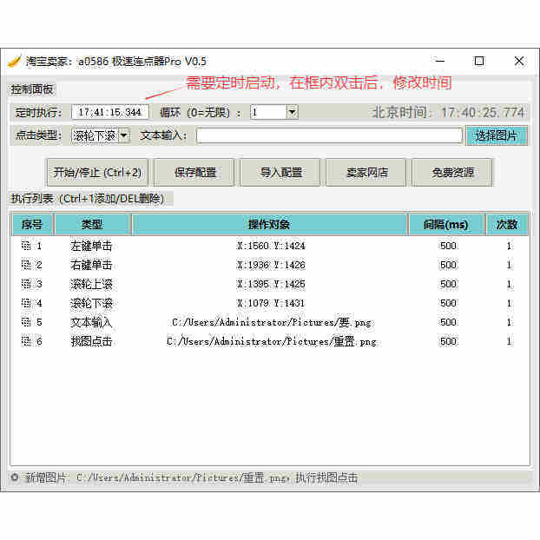The height and width of the screenshot is (540, 540).
Task: Click the 次数 column header
Action: [x=507, y=225]
